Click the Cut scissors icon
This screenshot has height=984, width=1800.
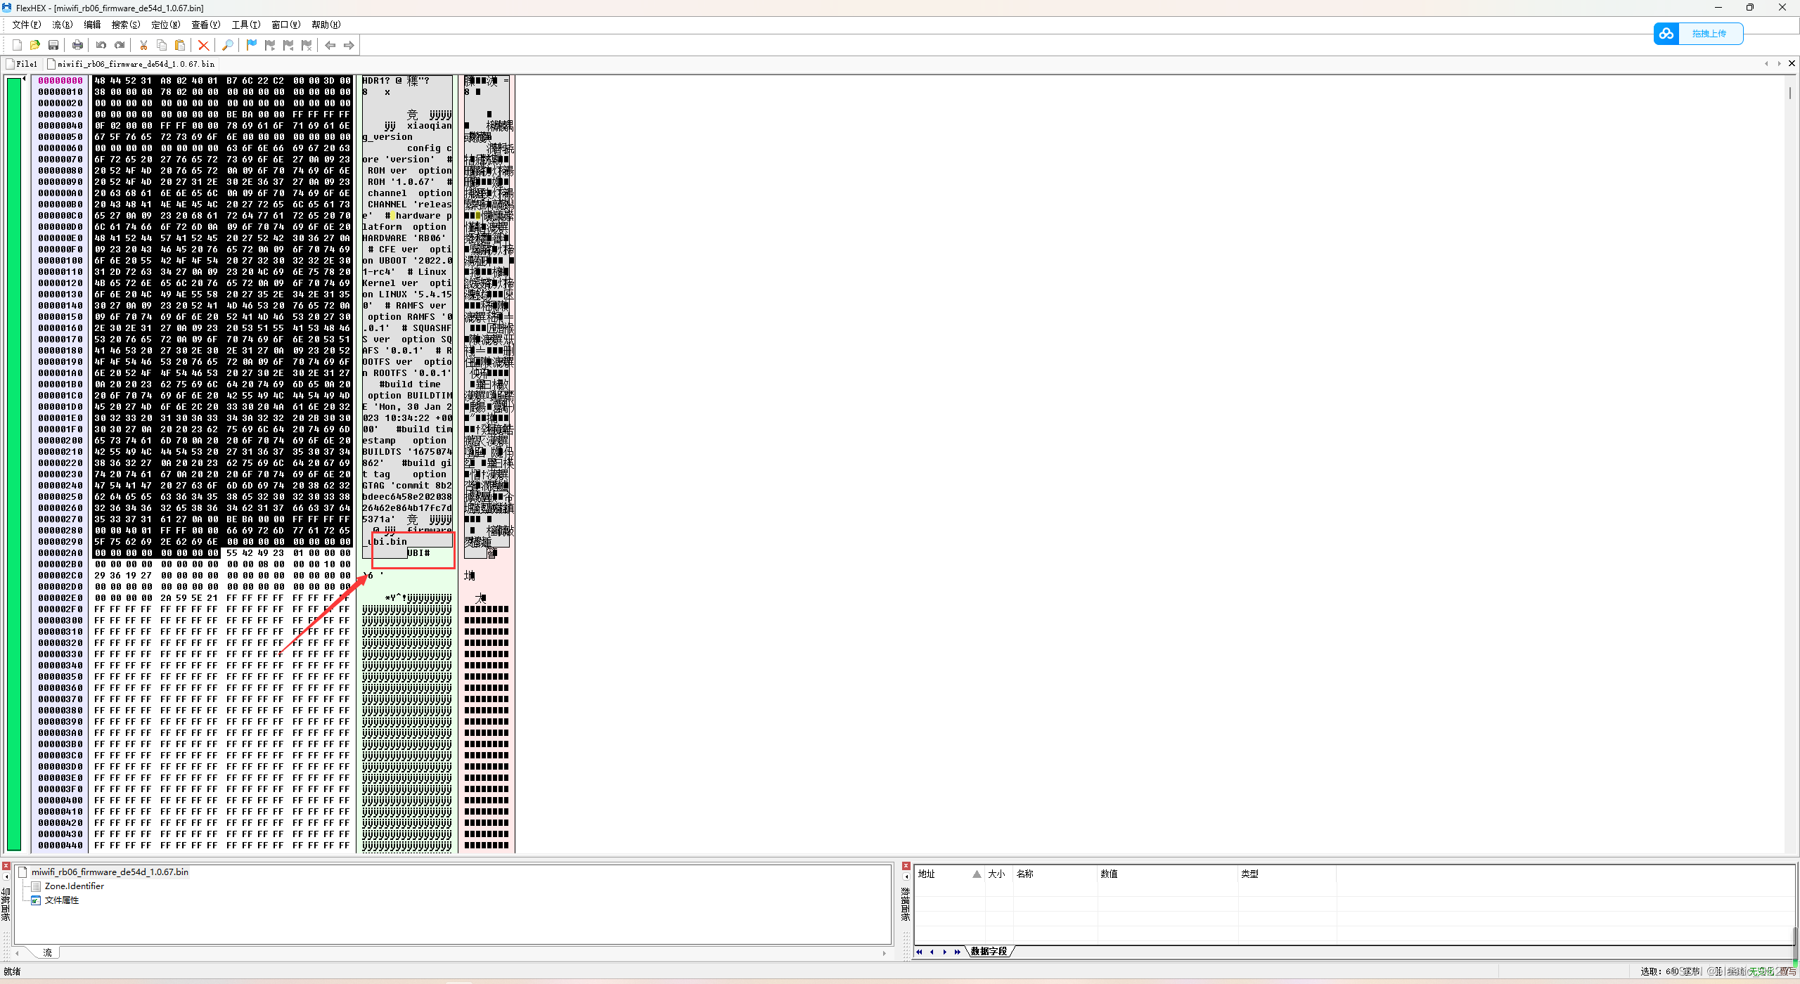pos(143,45)
